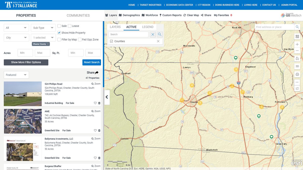Favorite the AME listing
This screenshot has height=170, width=303.
(95, 130)
